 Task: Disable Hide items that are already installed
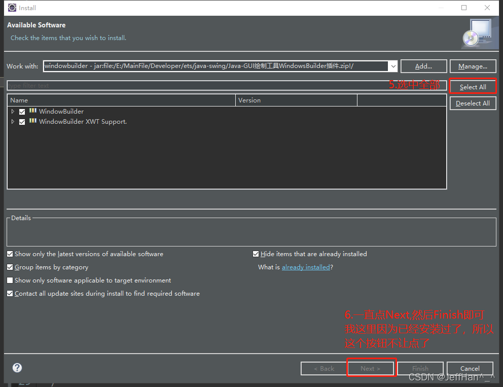point(256,254)
